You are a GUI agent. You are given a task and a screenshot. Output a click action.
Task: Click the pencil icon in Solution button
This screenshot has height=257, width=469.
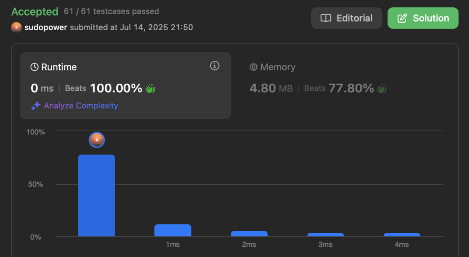(402, 18)
